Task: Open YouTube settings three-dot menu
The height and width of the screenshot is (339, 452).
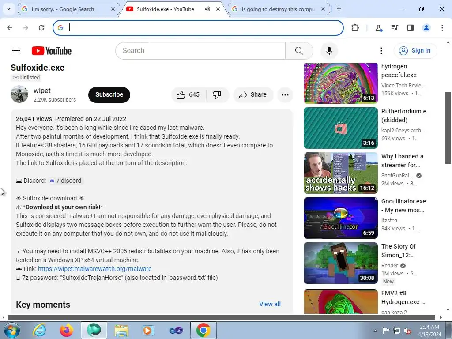Action: click(x=381, y=51)
